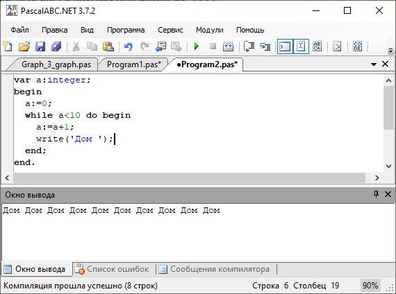The height and width of the screenshot is (294, 396).
Task: Open the Программа menu
Action: (x=126, y=30)
